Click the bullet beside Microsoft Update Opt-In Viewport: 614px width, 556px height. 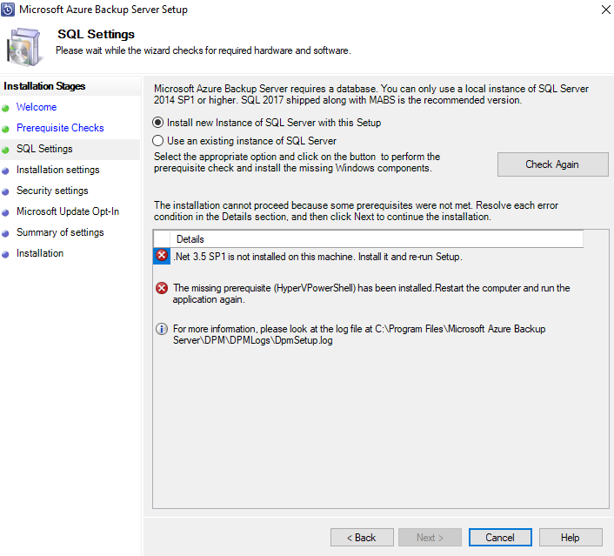tap(5, 213)
